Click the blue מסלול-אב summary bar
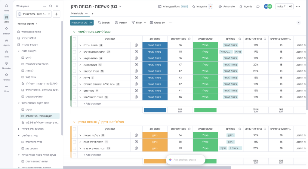Image resolution: width=308 pixels, height=169 pixels. pos(155,110)
